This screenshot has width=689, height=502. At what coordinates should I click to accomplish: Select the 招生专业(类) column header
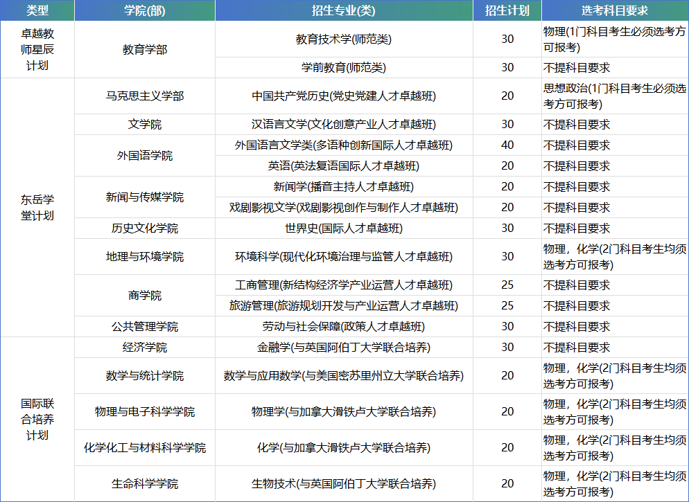[344, 9]
